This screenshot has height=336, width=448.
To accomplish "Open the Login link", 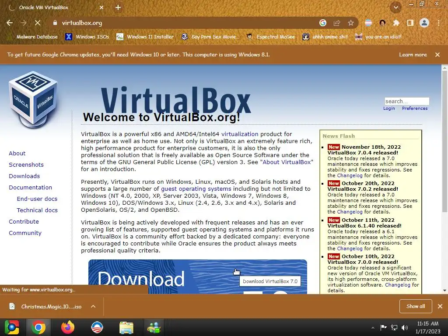I will pos(389,108).
